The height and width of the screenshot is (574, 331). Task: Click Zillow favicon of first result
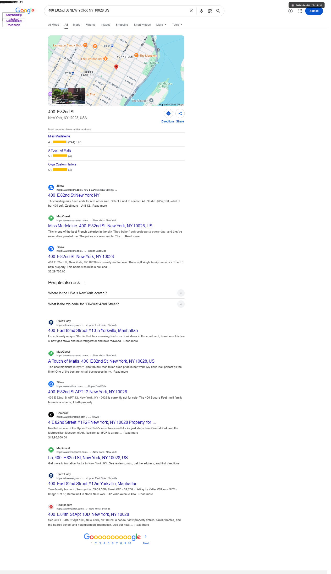(x=51, y=187)
